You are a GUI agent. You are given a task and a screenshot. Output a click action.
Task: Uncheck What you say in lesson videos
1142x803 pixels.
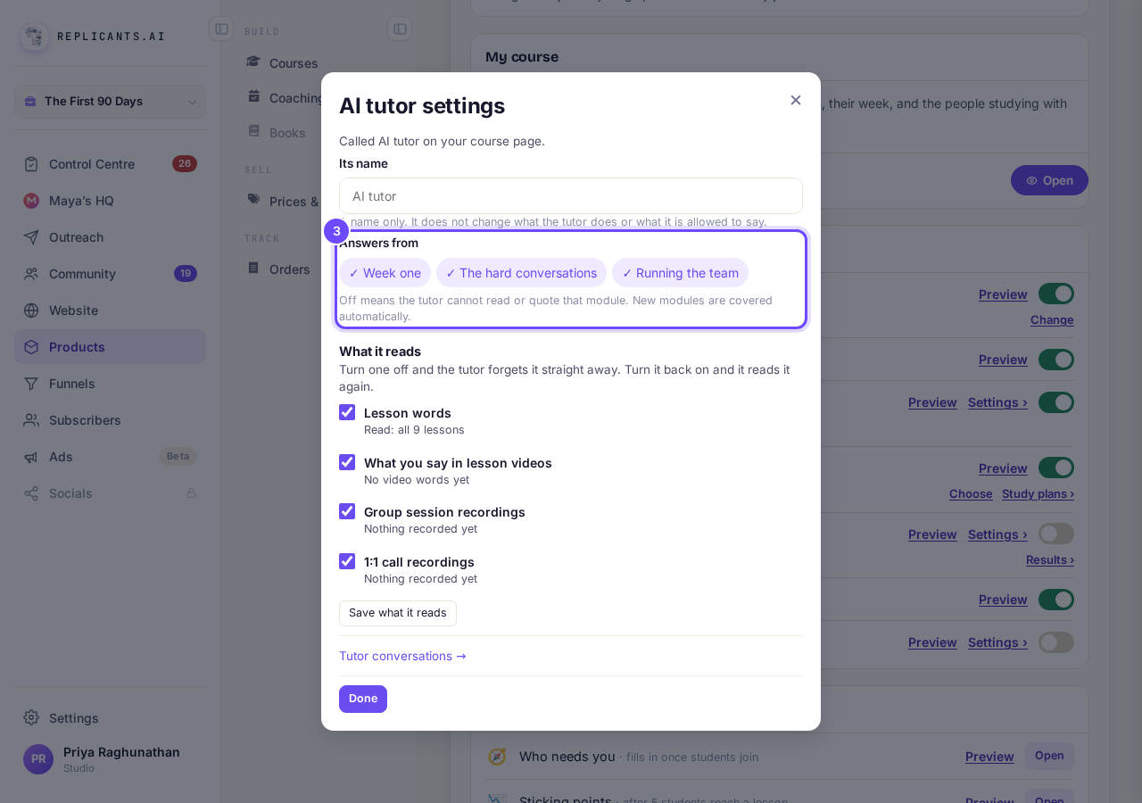point(347,462)
